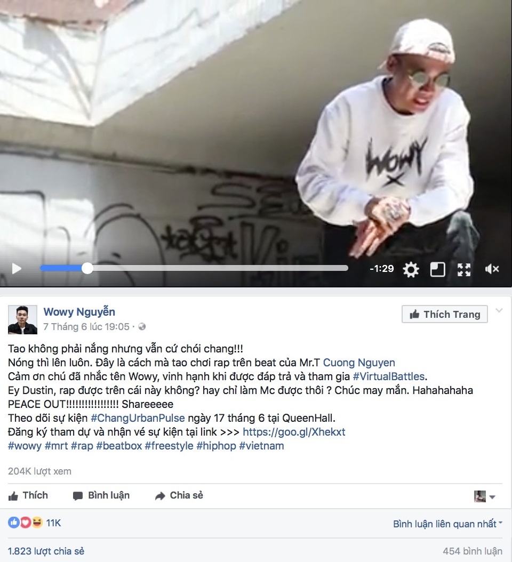Open Cuong Nguyen tagged profile
The width and height of the screenshot is (512, 562).
pyautogui.click(x=359, y=363)
